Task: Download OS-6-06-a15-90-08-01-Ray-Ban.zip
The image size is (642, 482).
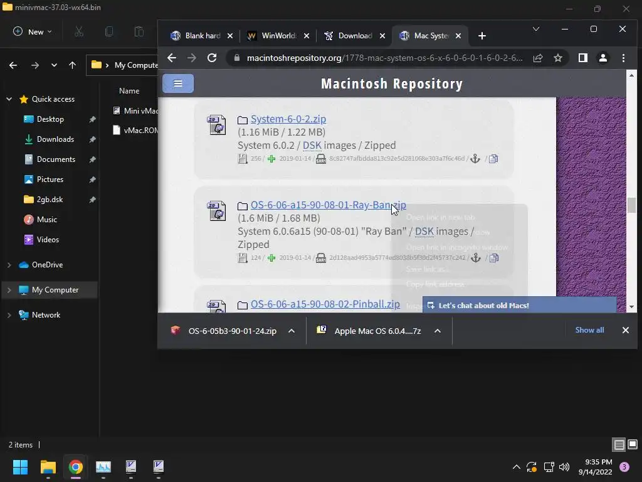Action: 329,205
